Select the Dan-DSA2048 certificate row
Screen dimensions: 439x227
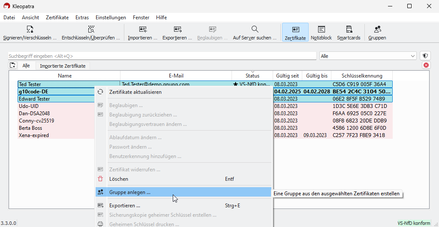[x=205, y=113]
